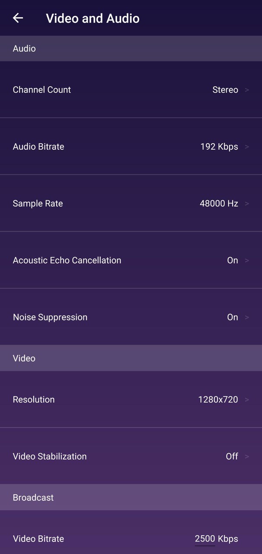Open the Acoustic Echo Cancellation chevron
The width and height of the screenshot is (262, 554).
coord(247,260)
